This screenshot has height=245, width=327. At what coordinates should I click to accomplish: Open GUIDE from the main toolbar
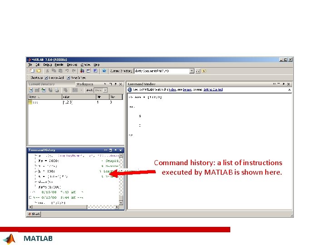coord(89,71)
